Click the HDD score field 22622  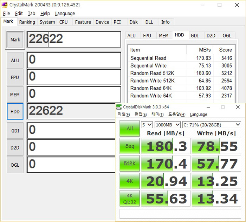pos(71,111)
